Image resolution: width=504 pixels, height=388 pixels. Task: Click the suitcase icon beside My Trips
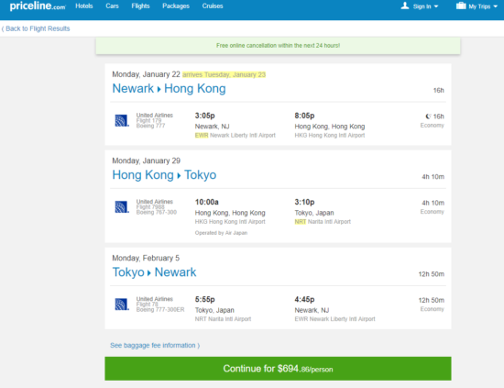point(461,6)
